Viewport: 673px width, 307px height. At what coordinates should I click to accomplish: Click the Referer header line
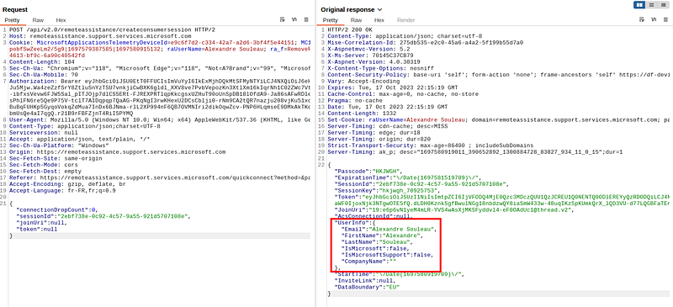(159, 177)
